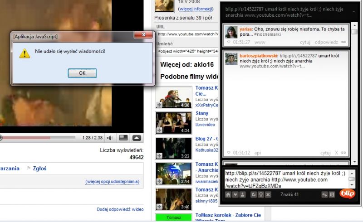The width and height of the screenshot is (363, 222).
Task: Click the heart icon on bartoszpiatkowski's post
Action: (229, 153)
